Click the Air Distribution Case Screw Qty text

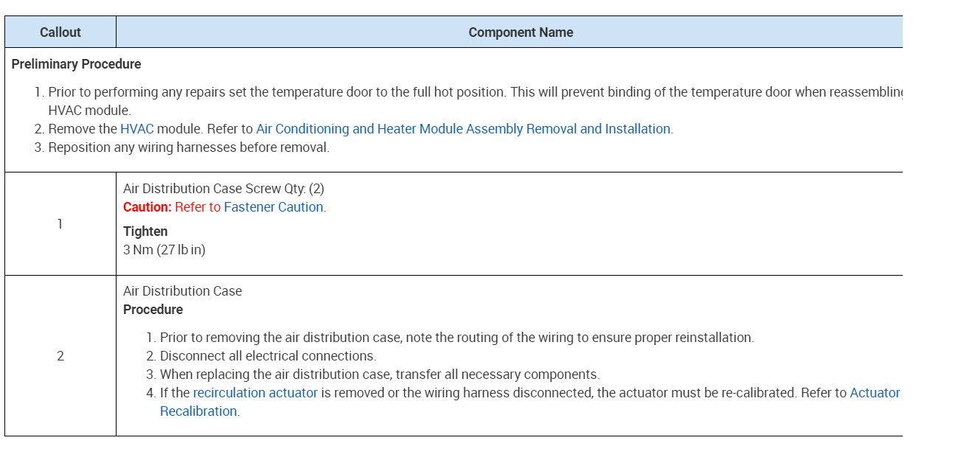223,189
